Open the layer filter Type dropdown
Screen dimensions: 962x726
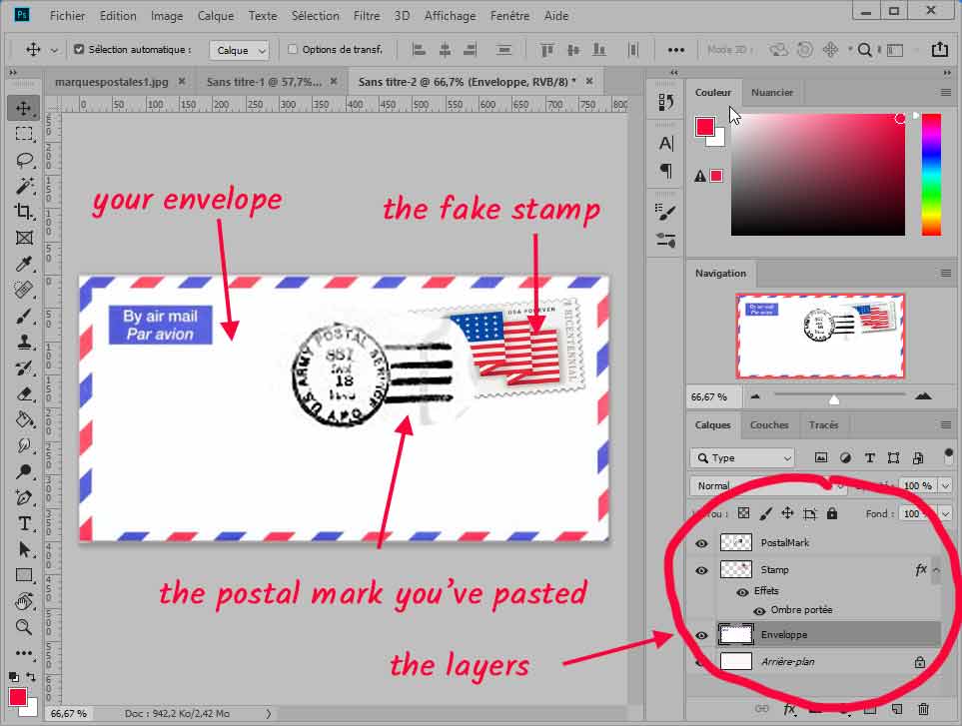point(742,458)
